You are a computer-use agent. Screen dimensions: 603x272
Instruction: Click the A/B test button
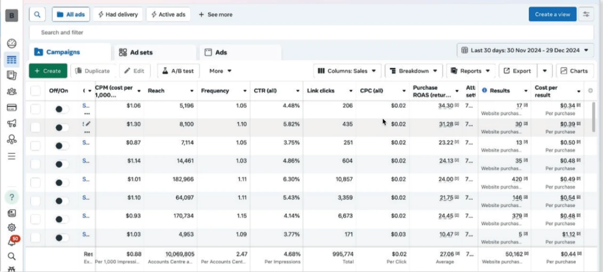click(179, 71)
